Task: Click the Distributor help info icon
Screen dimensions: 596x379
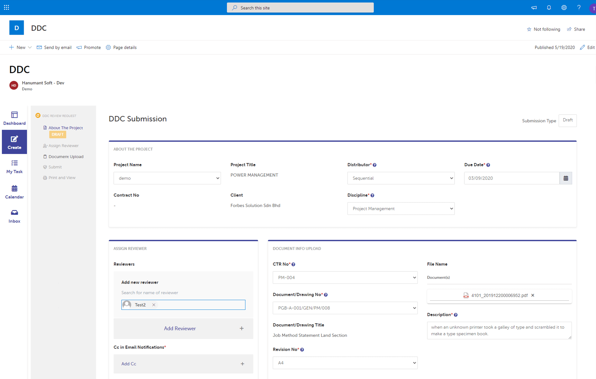Action: click(x=374, y=165)
